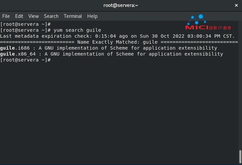Screen dimensions: 242x165
Task: Click the terminal vertical scrollbar handle
Action: pyautogui.click(x=240, y=156)
